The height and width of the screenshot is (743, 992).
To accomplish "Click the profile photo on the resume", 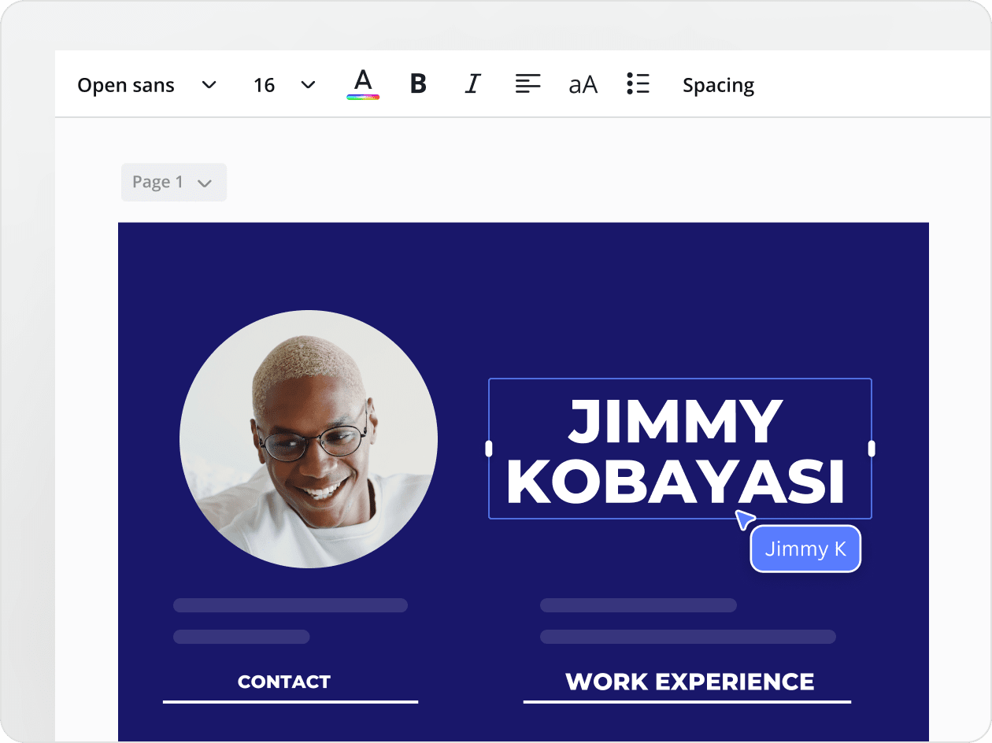I will pos(309,439).
